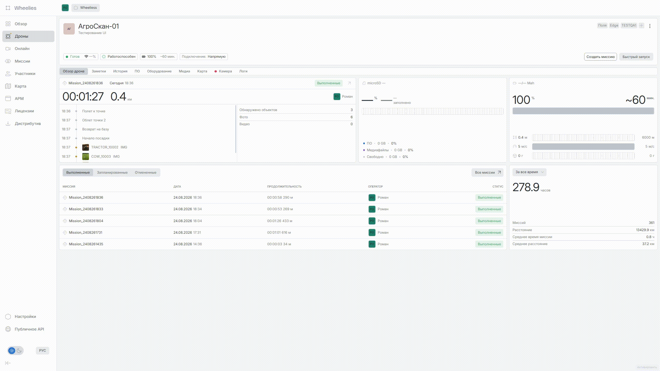Toggle to Запланированные missions filter
This screenshot has width=660, height=371.
(112, 172)
